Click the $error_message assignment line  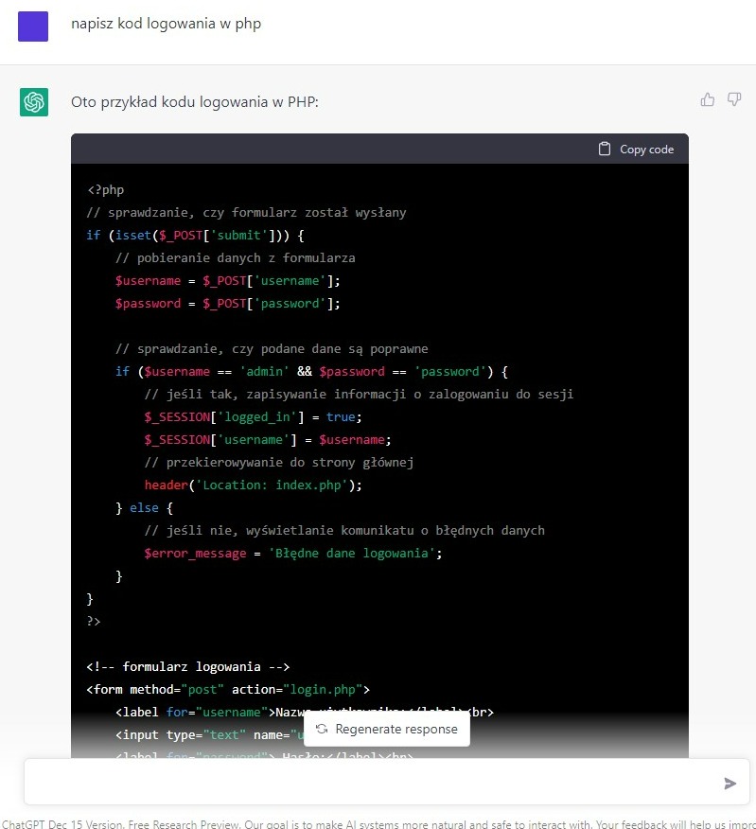pos(293,554)
